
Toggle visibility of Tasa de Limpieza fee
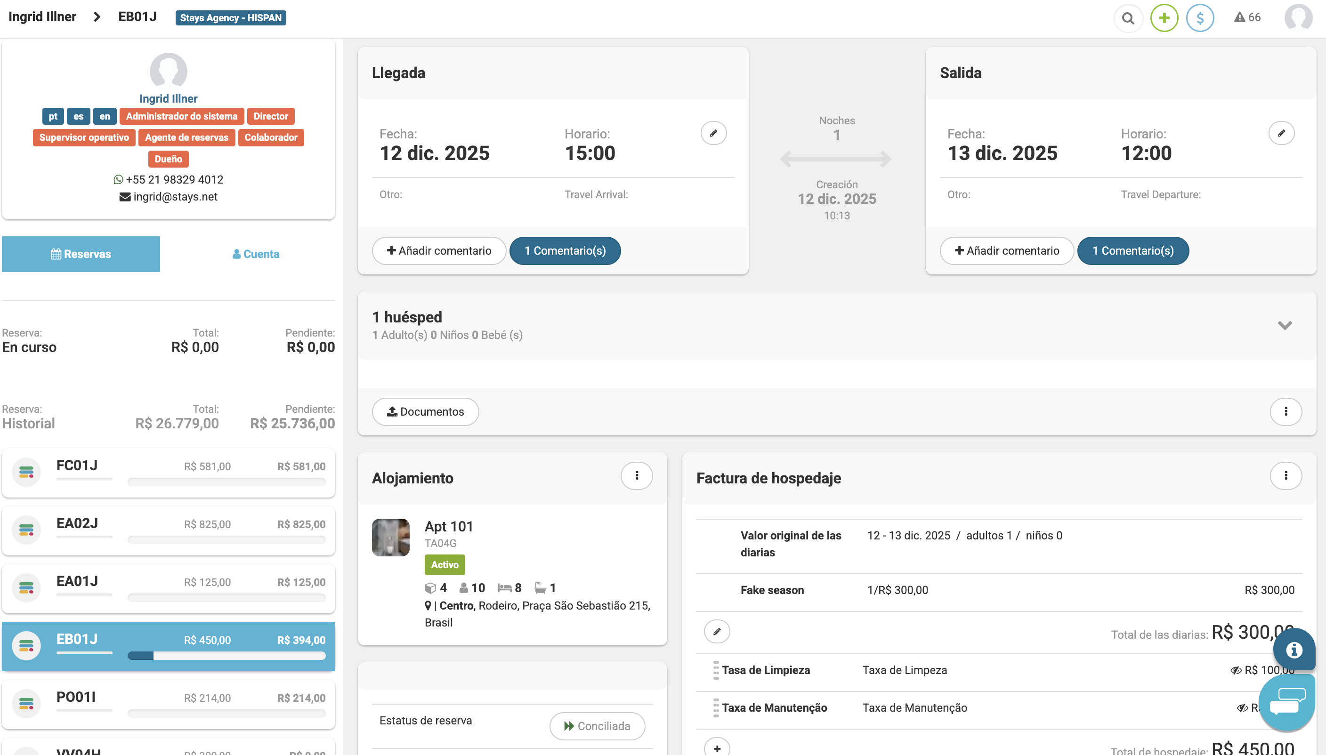[1236, 670]
